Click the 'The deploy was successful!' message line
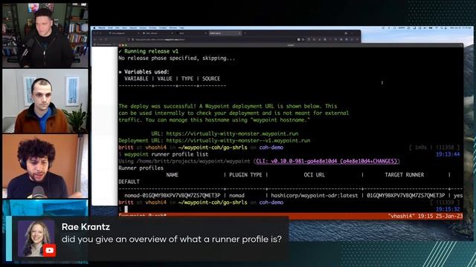The image size is (476, 267). tap(228, 106)
